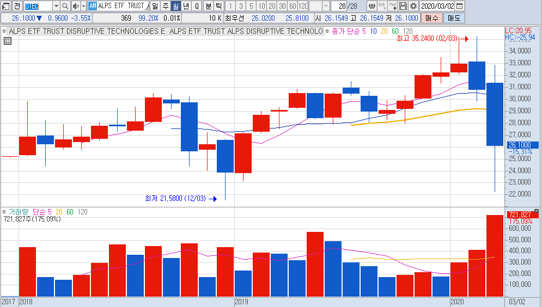Select the Q quarterly chart period
Screen dimensions: 542x307
197,6
